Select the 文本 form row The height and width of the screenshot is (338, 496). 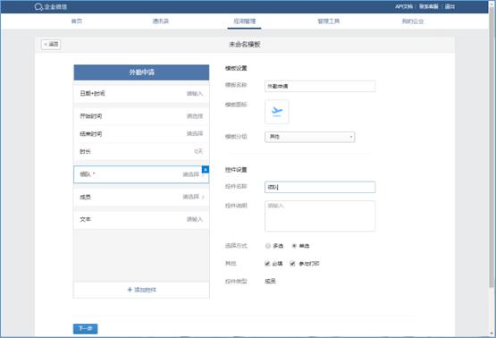click(141, 219)
